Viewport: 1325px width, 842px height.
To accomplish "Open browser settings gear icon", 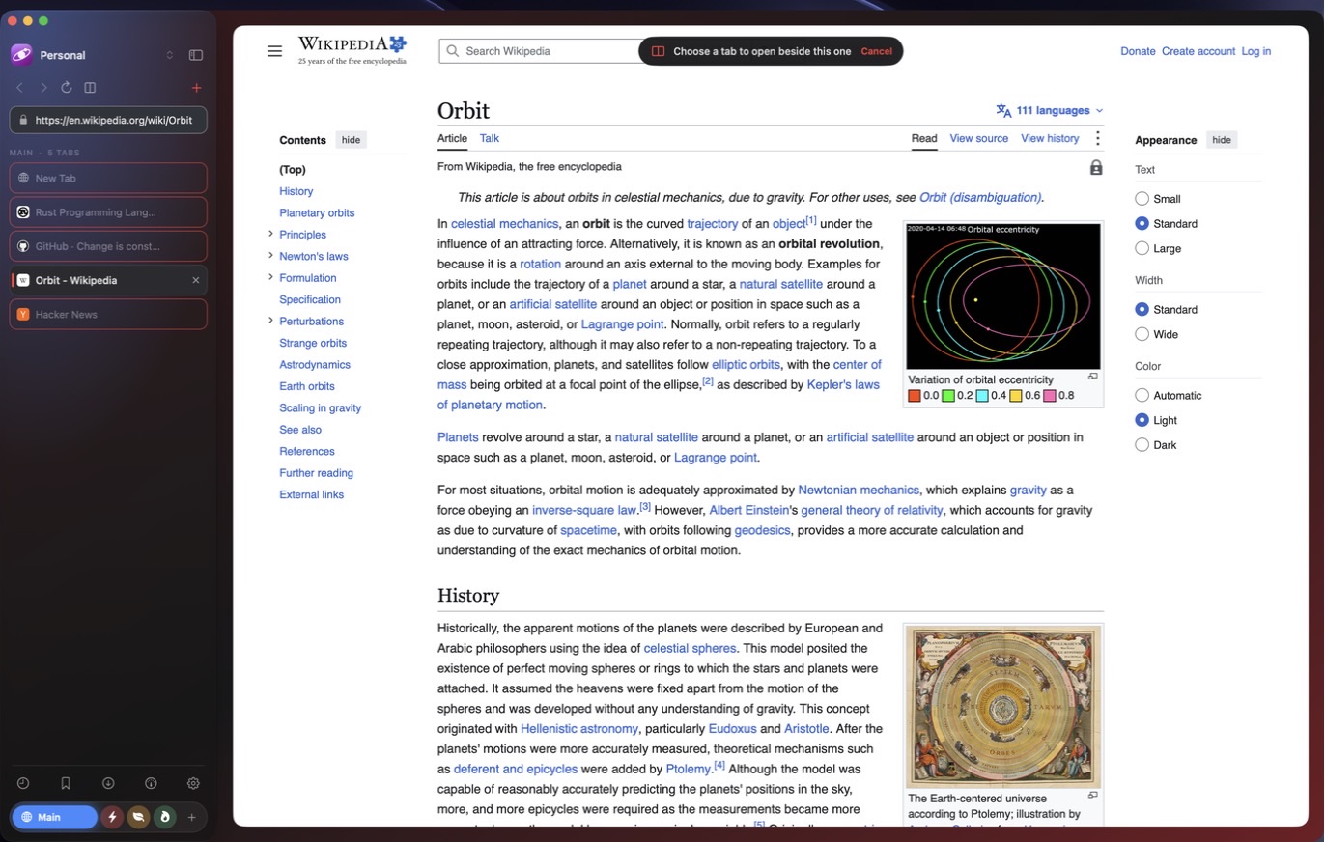I will tap(193, 783).
